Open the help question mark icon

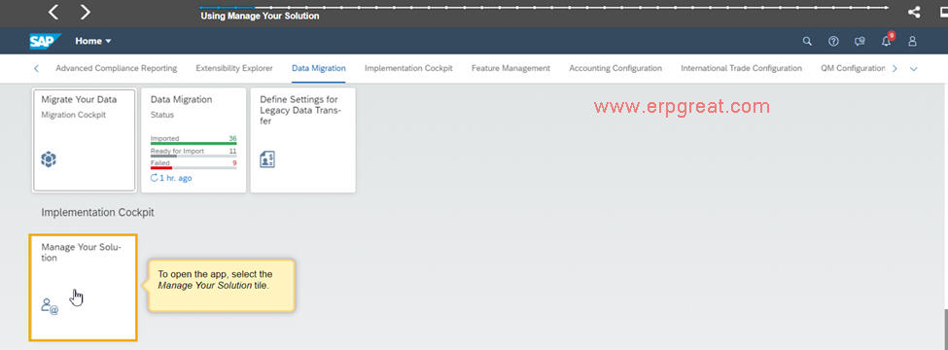(833, 41)
